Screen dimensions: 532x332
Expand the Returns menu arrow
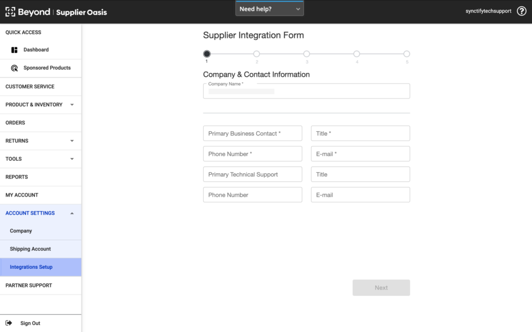click(72, 141)
